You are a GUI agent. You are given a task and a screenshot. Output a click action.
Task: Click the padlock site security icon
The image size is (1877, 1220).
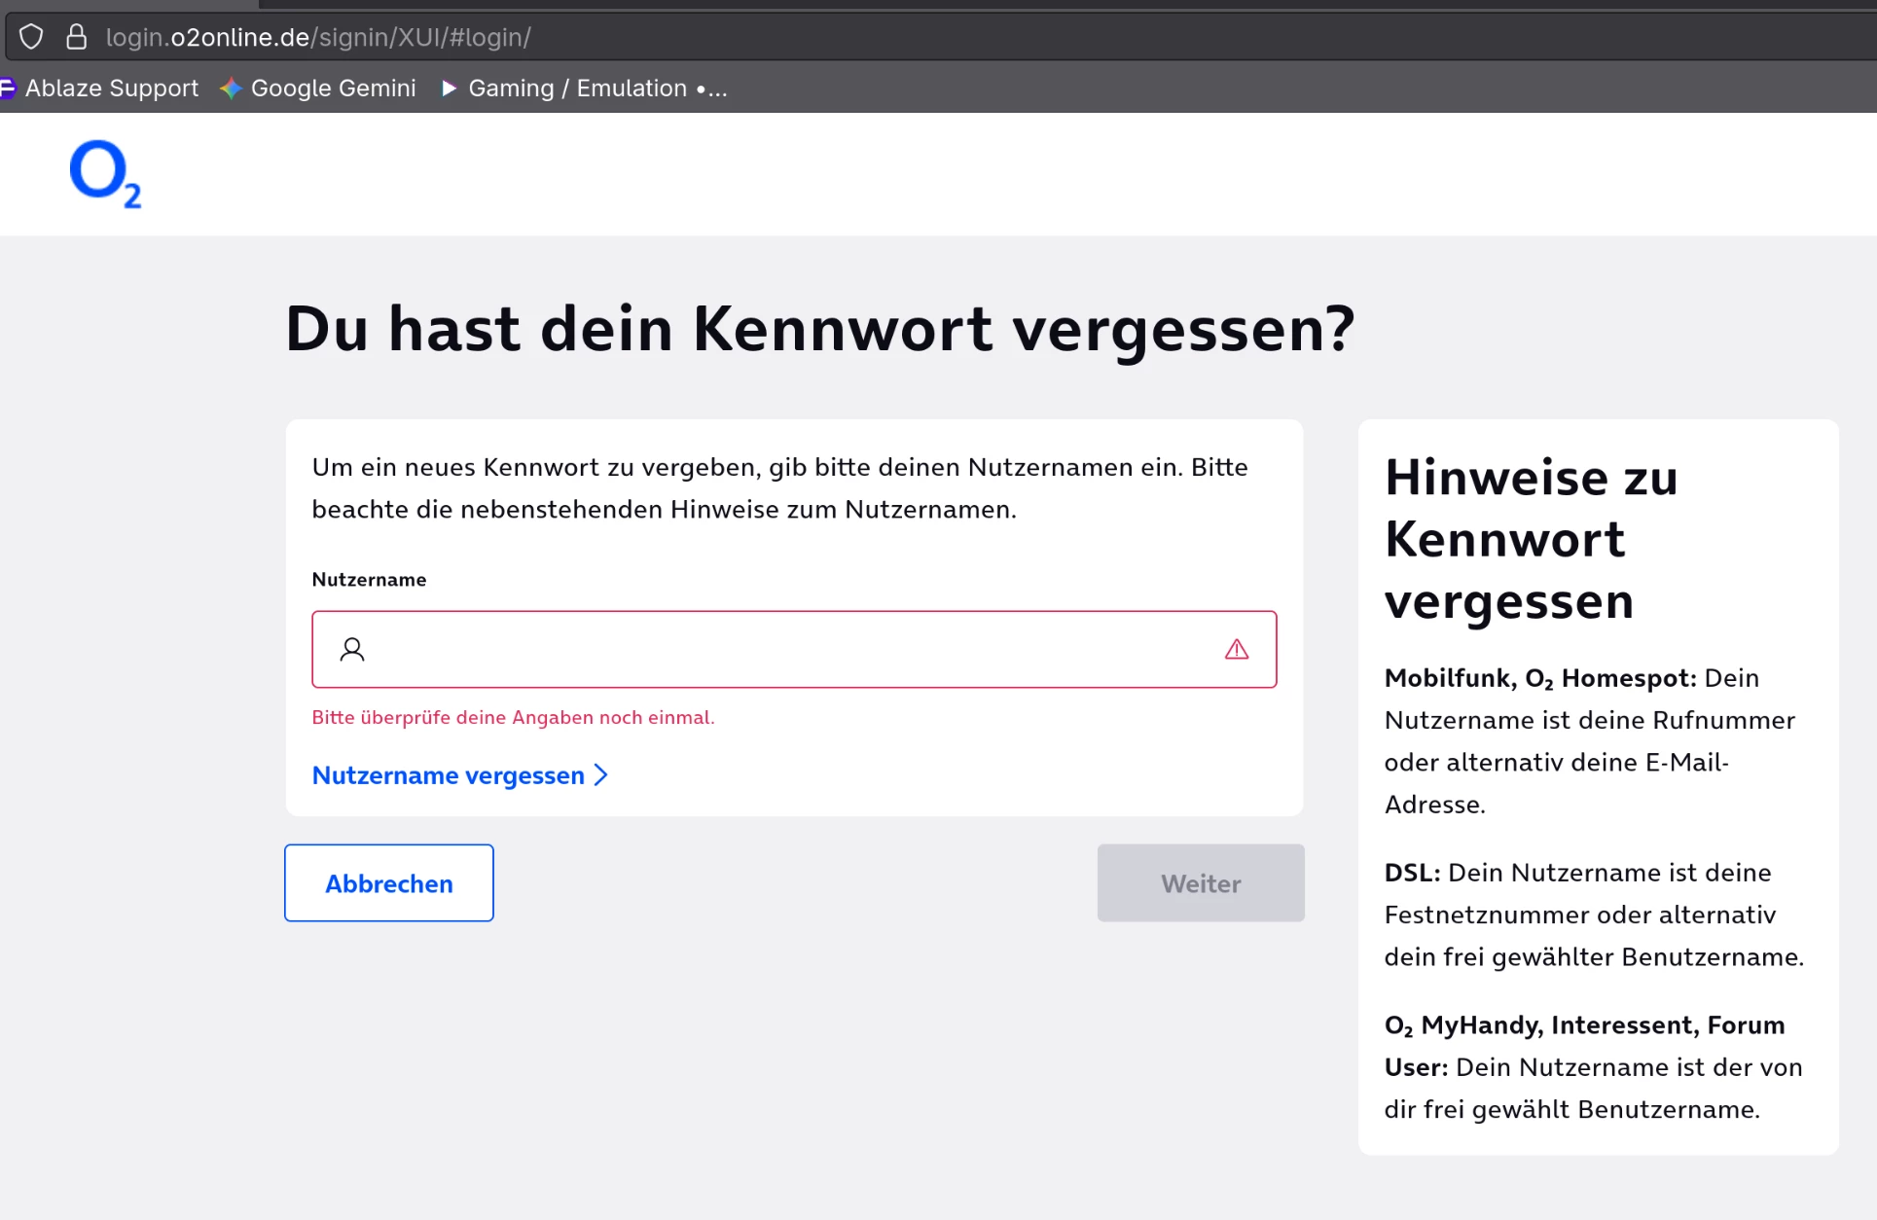76,37
